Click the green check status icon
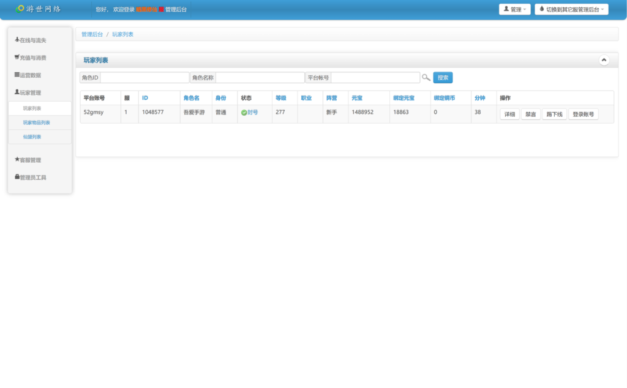This screenshot has width=627, height=388. point(244,113)
